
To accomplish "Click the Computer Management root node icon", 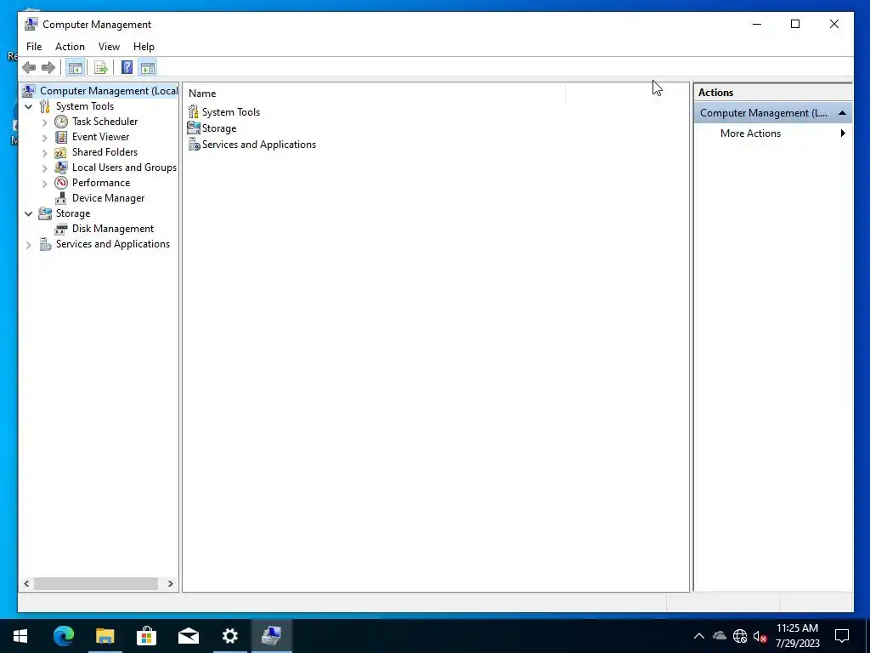I will pyautogui.click(x=29, y=90).
